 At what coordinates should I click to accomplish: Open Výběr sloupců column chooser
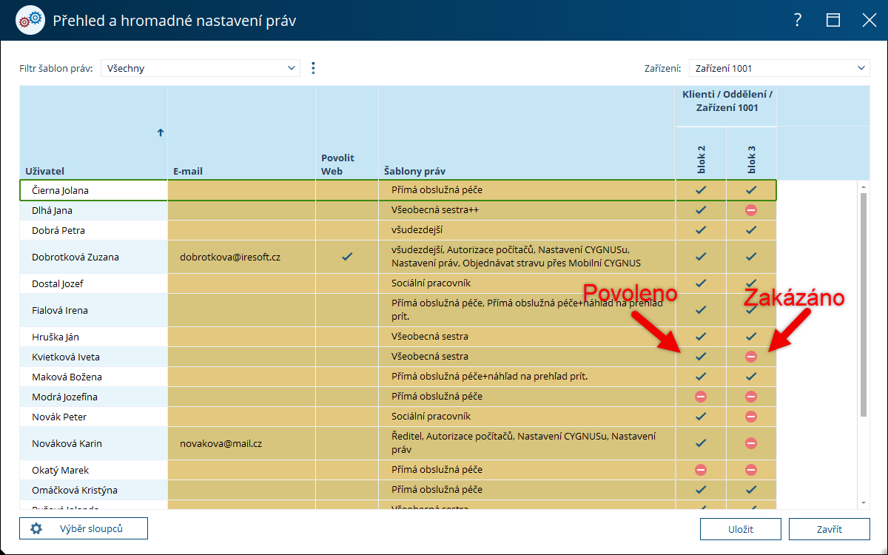point(84,528)
